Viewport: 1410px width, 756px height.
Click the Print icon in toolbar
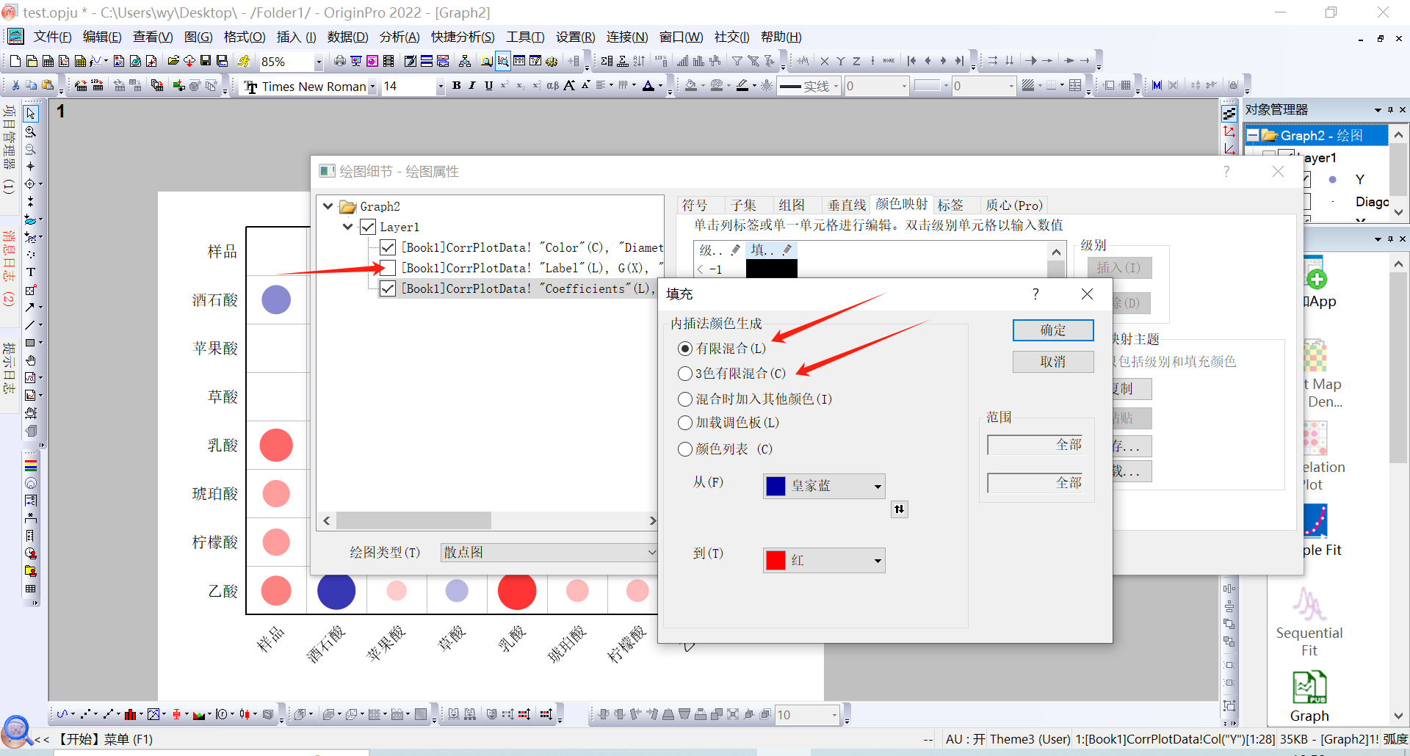pos(339,61)
